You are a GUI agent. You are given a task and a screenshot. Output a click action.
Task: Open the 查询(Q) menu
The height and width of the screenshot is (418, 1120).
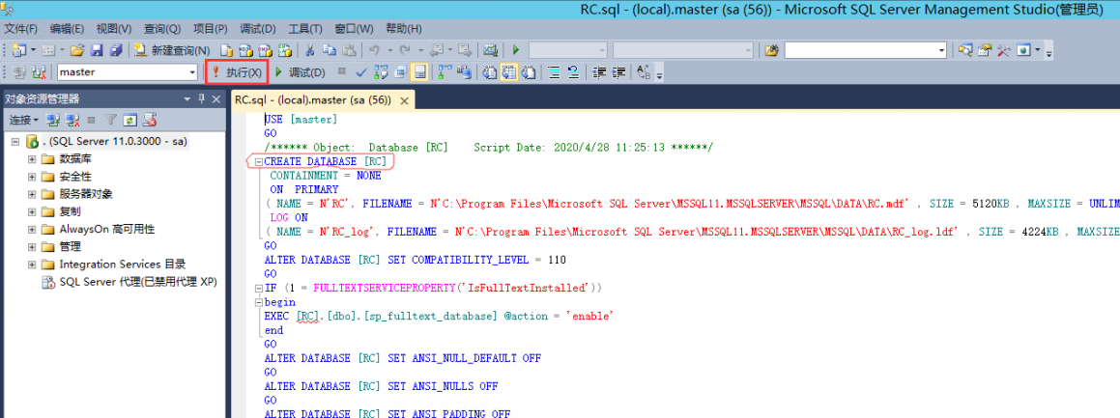pos(161,29)
